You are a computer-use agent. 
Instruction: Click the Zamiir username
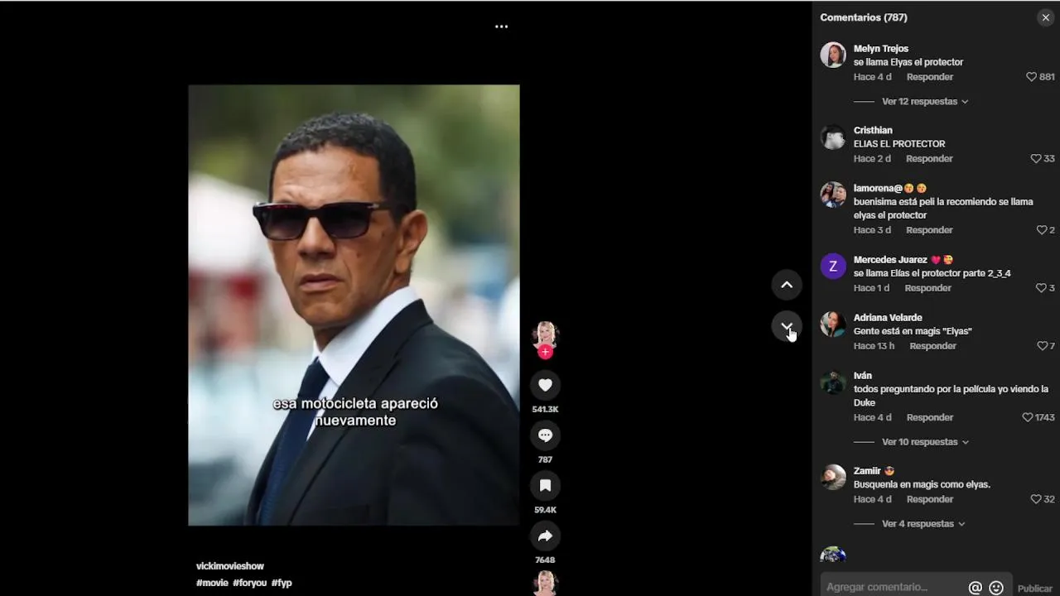click(867, 472)
